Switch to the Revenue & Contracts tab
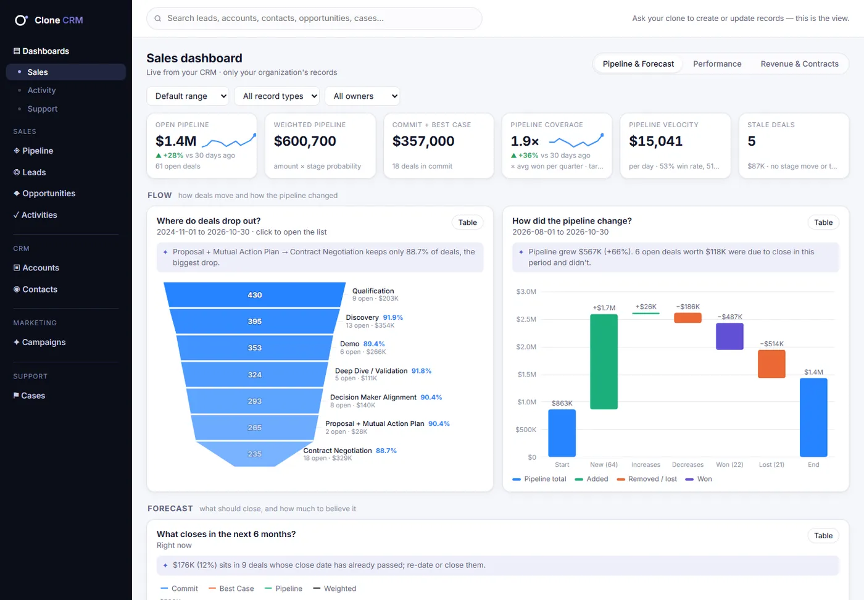Viewport: 864px width, 600px height. tap(799, 64)
